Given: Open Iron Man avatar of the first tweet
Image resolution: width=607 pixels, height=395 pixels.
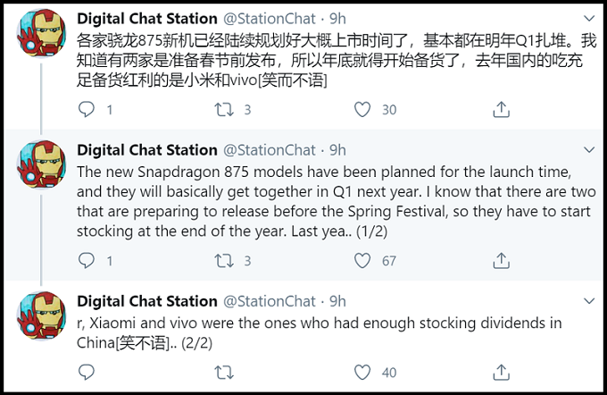Looking at the screenshot, I should (x=41, y=33).
